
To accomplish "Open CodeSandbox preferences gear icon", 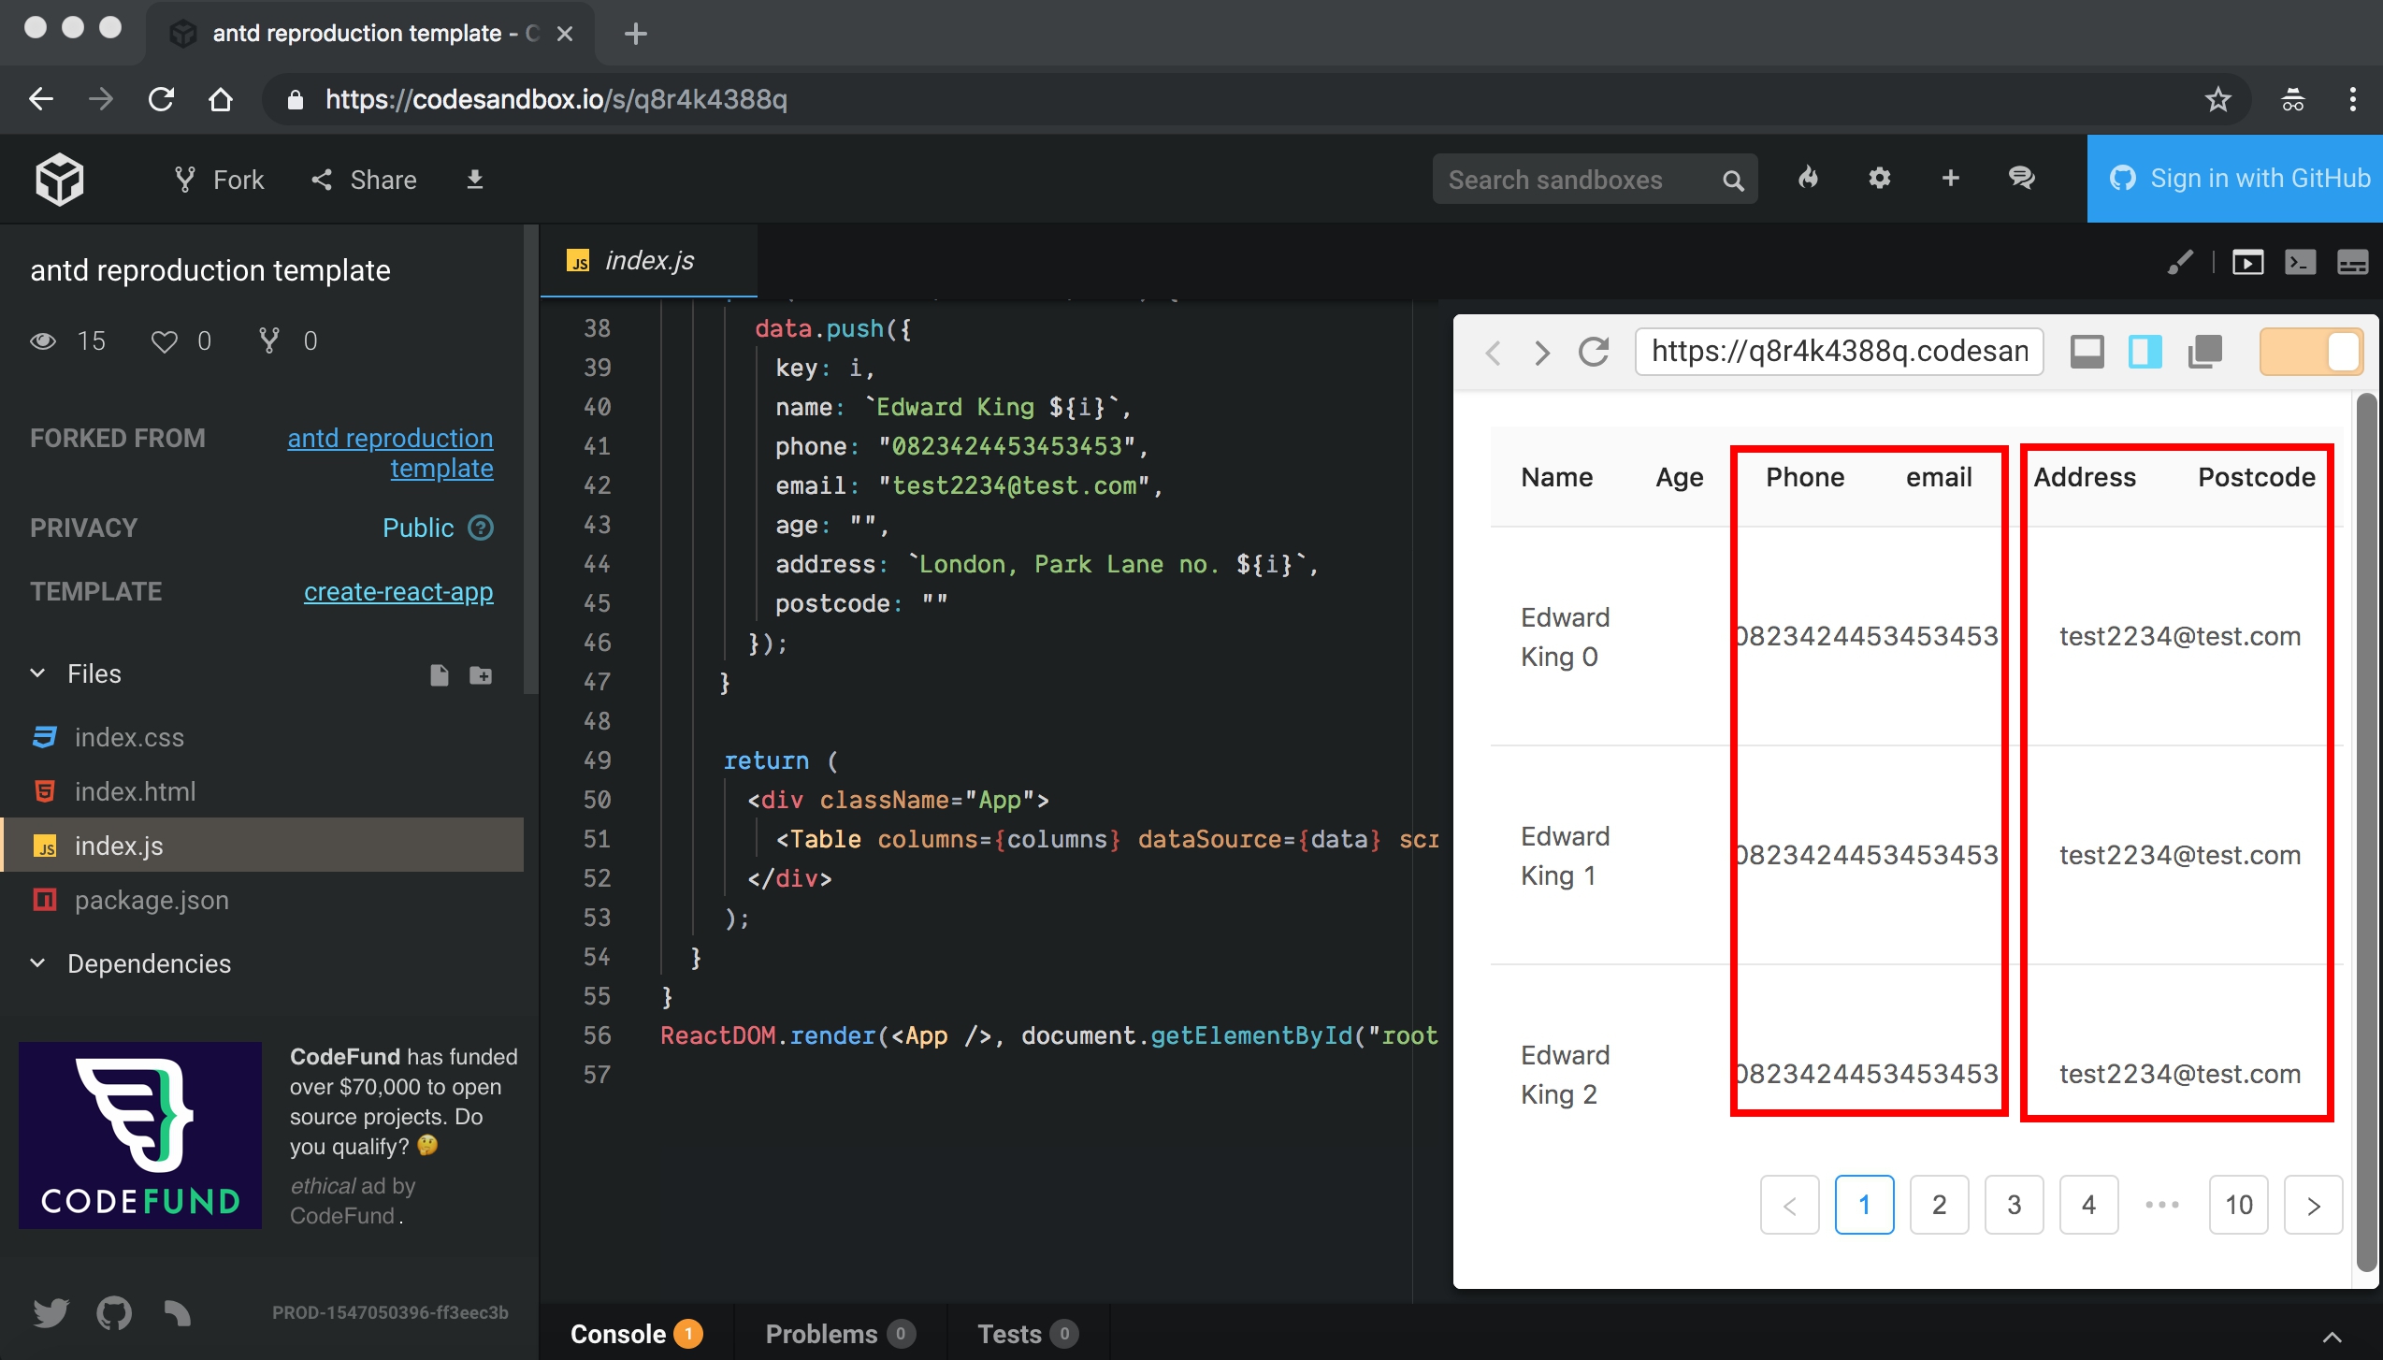I will pos(1880,178).
